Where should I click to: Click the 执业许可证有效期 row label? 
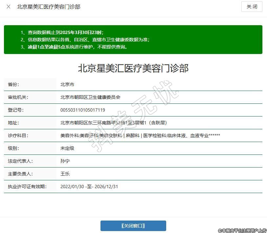27,187
